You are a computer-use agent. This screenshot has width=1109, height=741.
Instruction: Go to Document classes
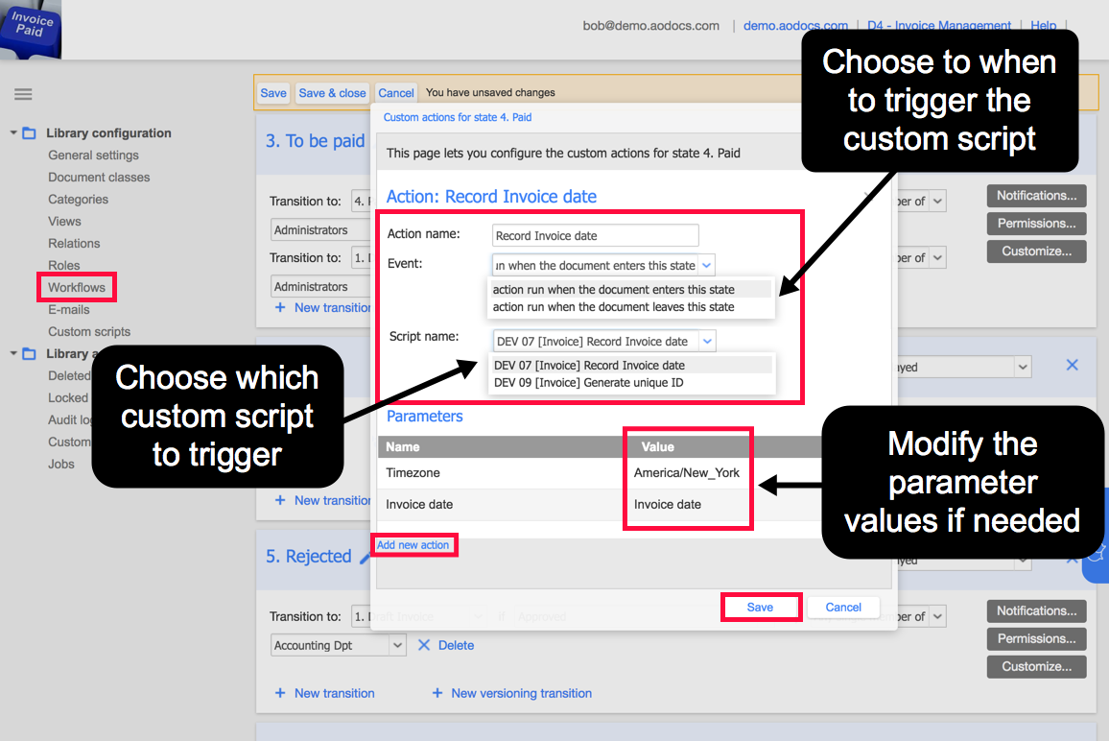(99, 177)
